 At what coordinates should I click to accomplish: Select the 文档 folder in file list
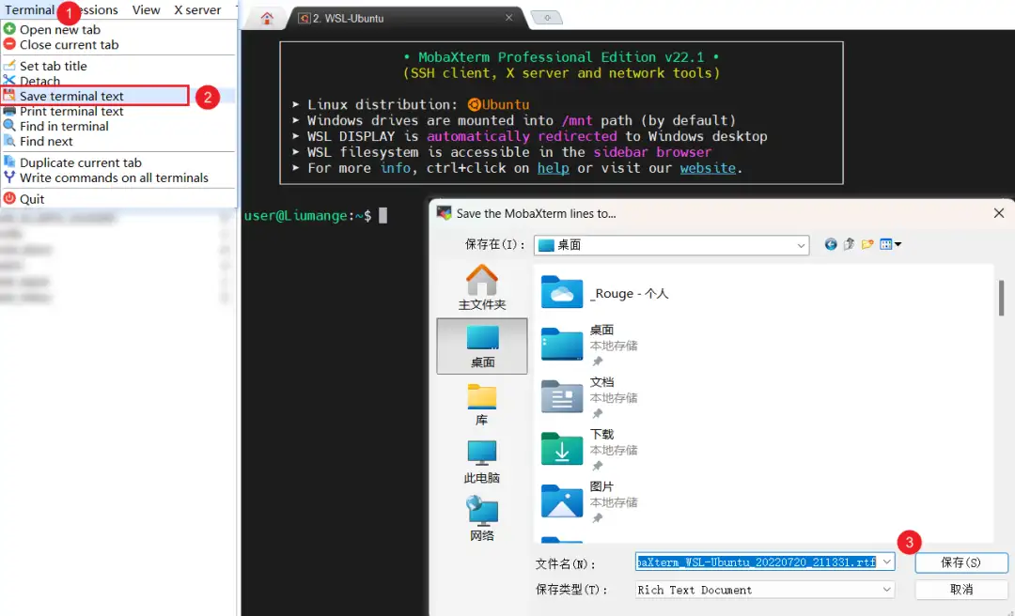point(589,397)
